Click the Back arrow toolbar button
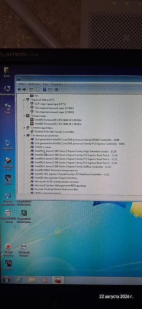The image size is (142, 309). tap(19, 89)
